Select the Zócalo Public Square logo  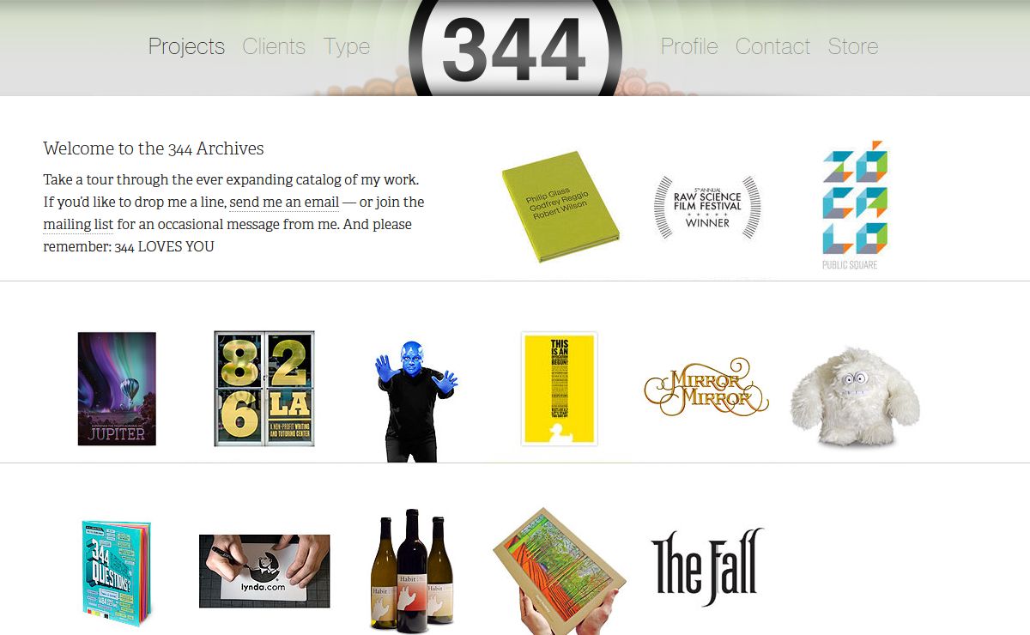pyautogui.click(x=855, y=205)
